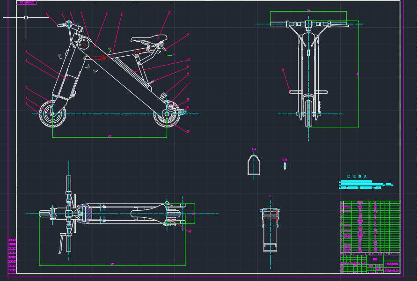Click the crosshair cursor pickbox

tap(26, 18)
